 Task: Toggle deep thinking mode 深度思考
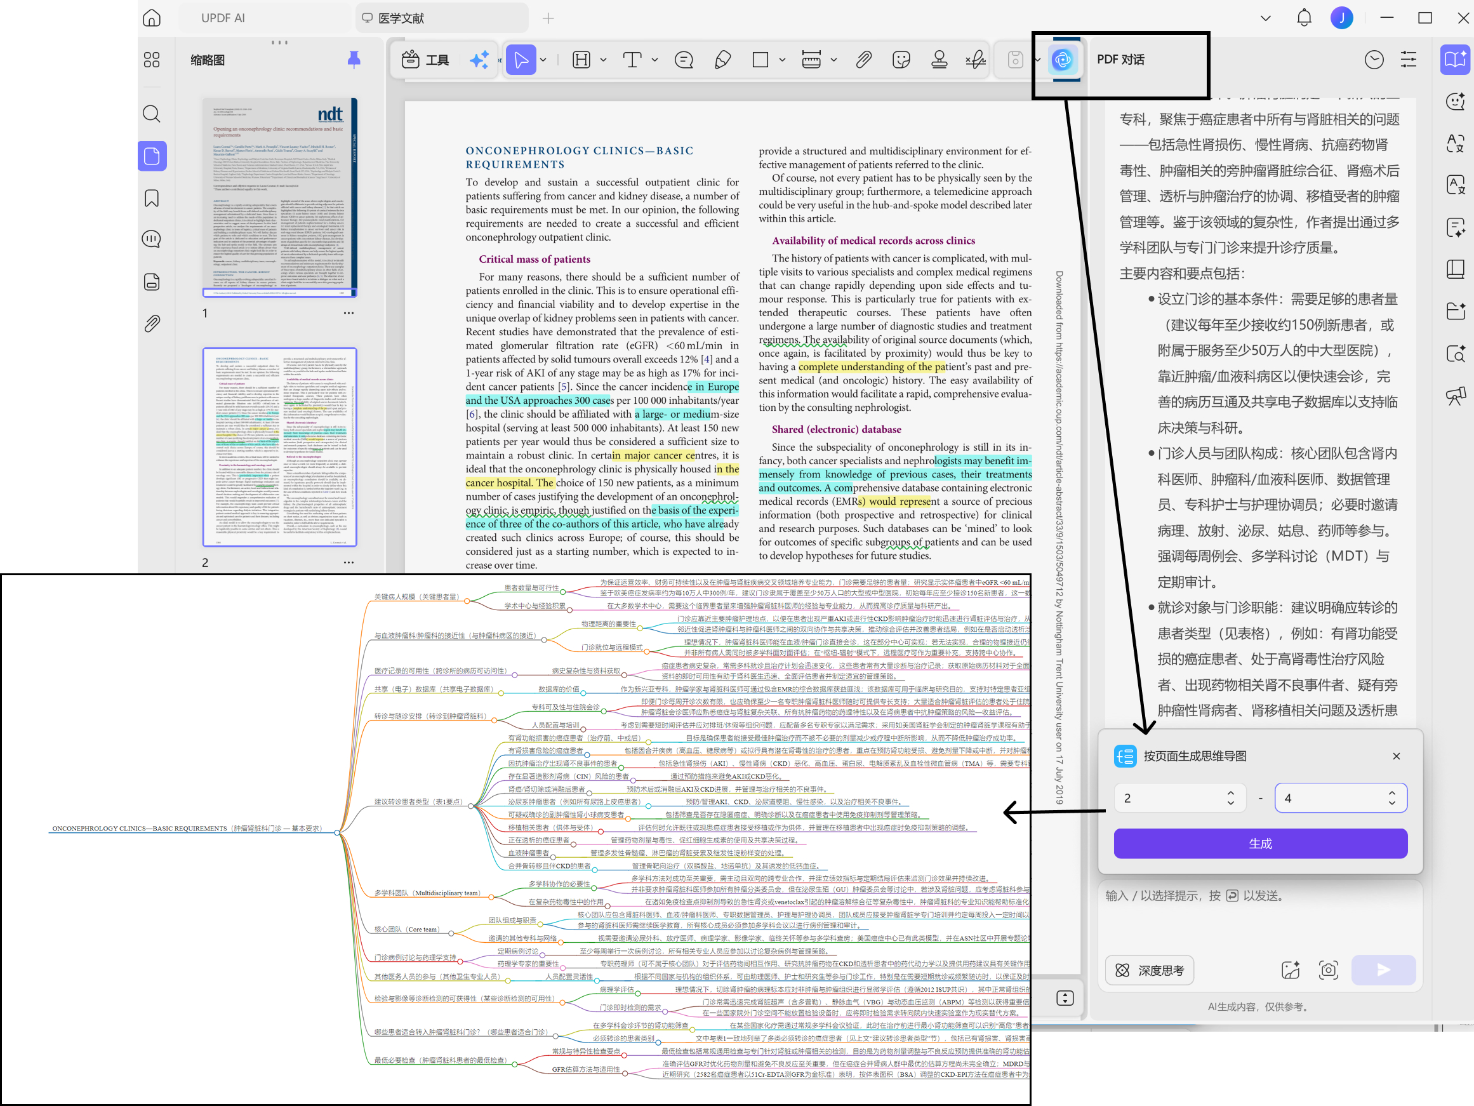pyautogui.click(x=1150, y=970)
